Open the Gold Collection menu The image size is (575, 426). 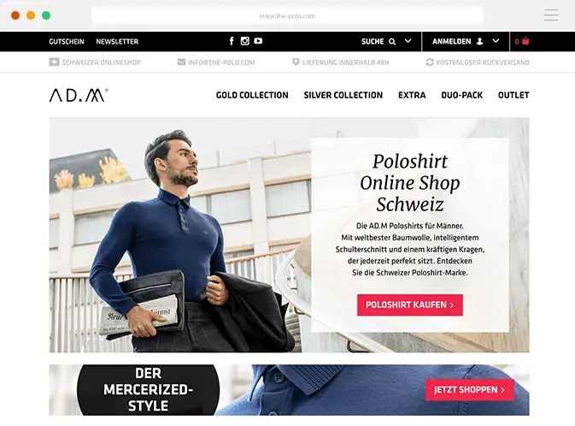click(x=252, y=95)
